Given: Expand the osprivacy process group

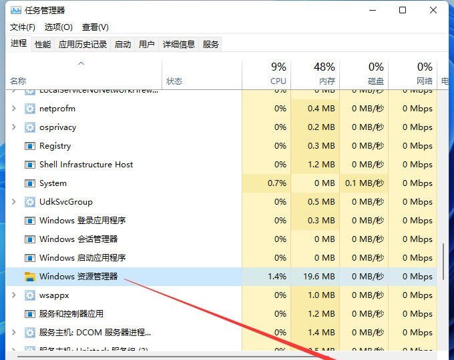Looking at the screenshot, I should pyautogui.click(x=13, y=127).
